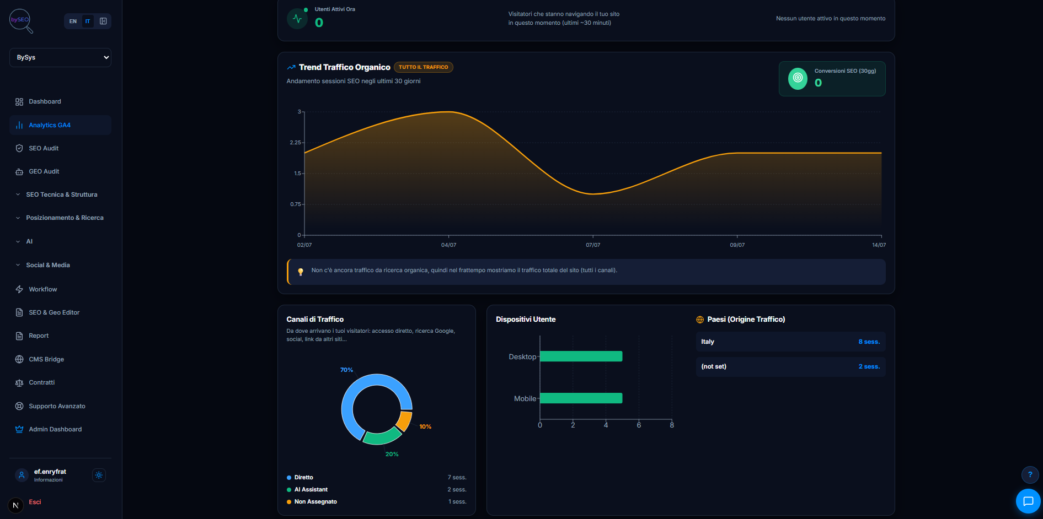
Task: Click the GEO Audit robot icon
Action: point(19,171)
